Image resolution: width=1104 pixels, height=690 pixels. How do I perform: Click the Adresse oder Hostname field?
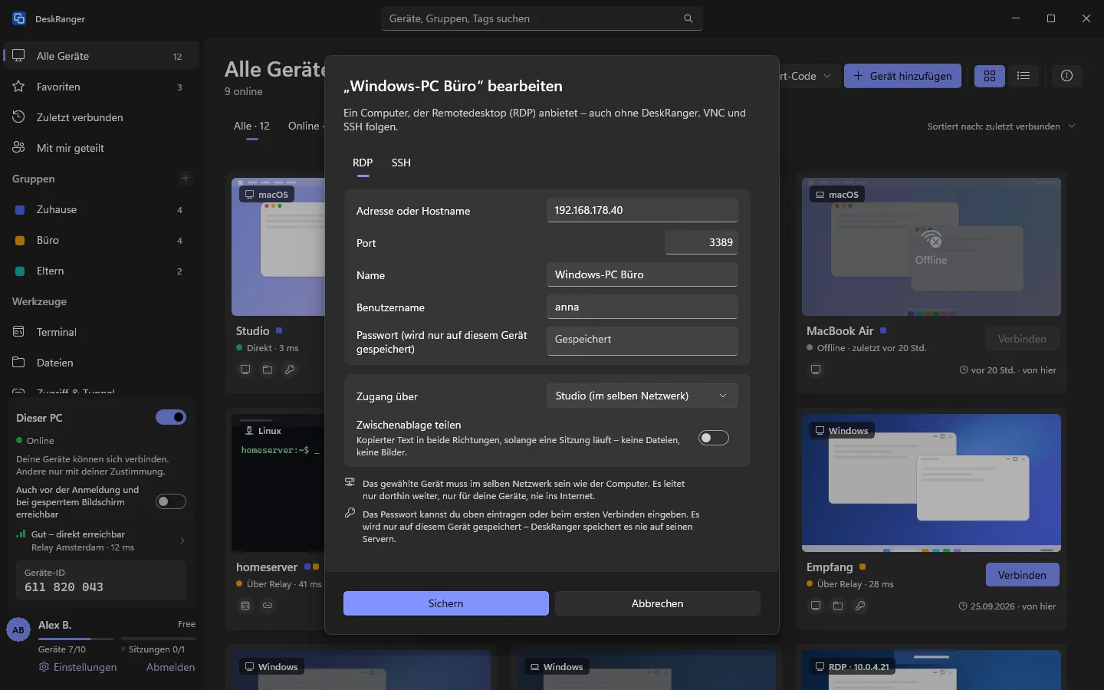642,210
